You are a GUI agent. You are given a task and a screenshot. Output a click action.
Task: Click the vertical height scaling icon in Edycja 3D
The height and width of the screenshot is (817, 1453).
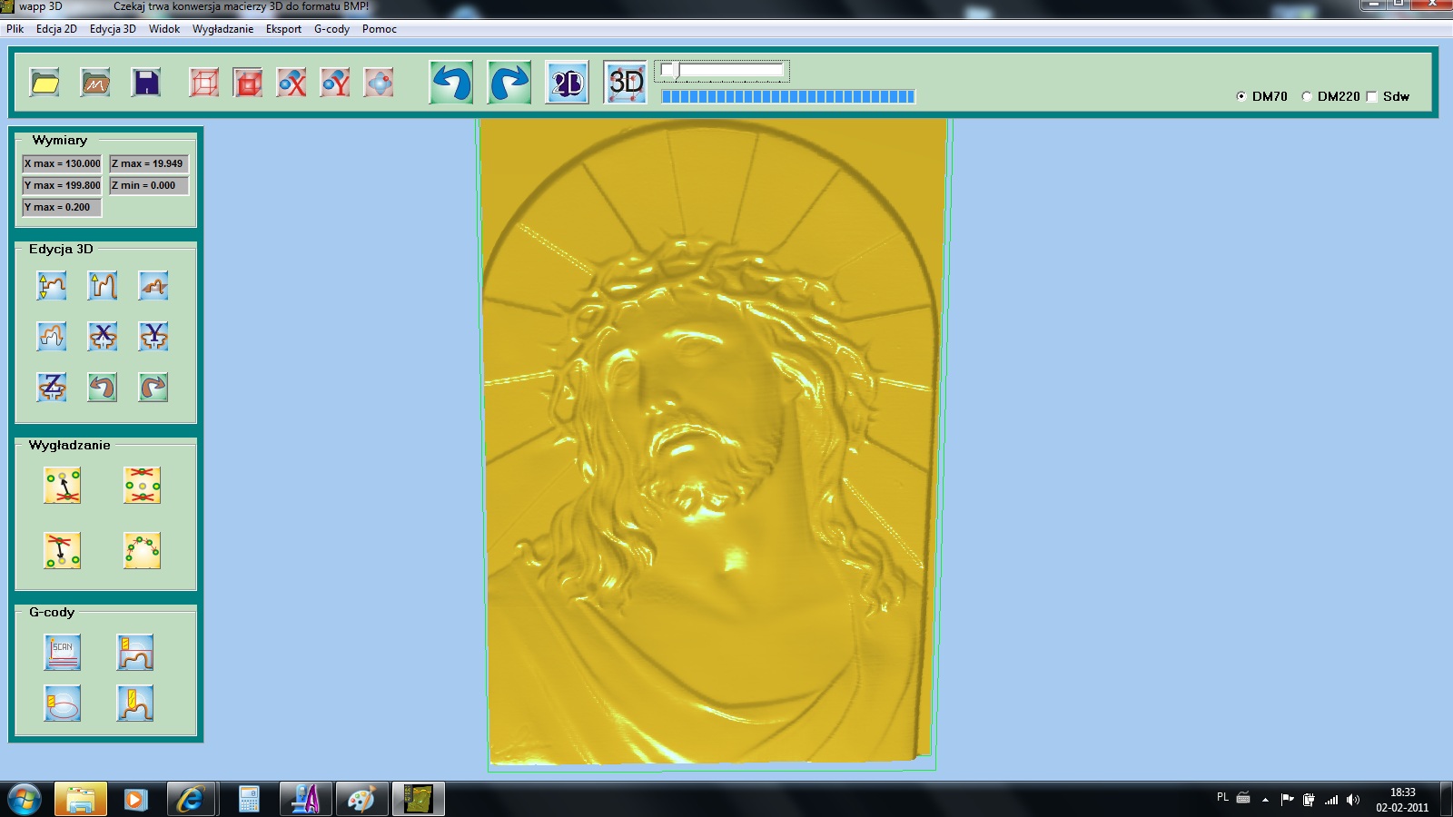click(x=52, y=286)
